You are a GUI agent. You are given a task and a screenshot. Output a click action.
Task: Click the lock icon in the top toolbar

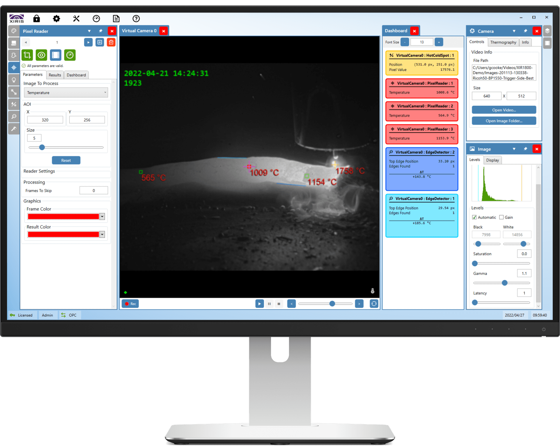click(36, 18)
